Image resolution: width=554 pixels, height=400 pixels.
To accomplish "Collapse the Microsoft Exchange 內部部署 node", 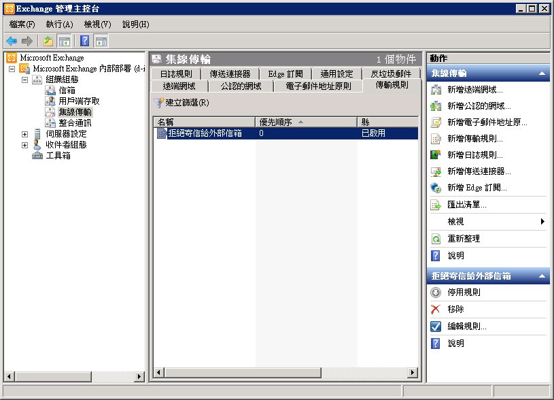I will 12,69.
